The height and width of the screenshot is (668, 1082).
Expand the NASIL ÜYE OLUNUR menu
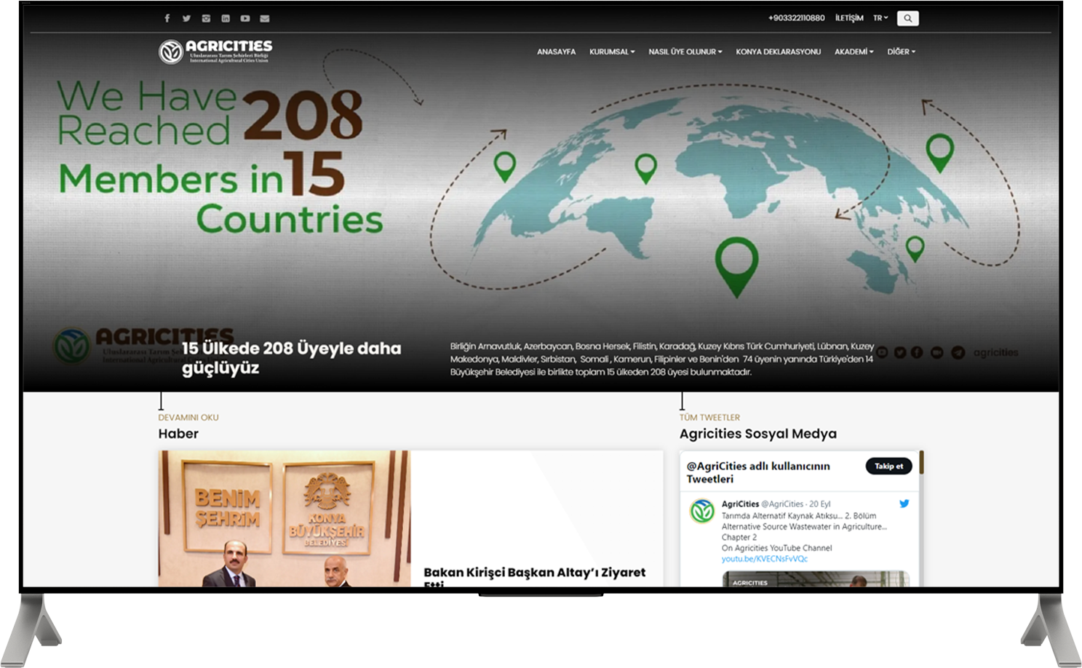pyautogui.click(x=685, y=52)
